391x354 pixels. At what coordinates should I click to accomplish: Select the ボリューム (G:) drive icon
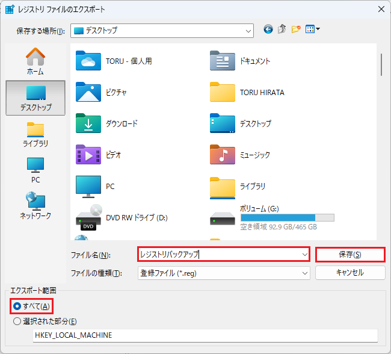(x=223, y=219)
